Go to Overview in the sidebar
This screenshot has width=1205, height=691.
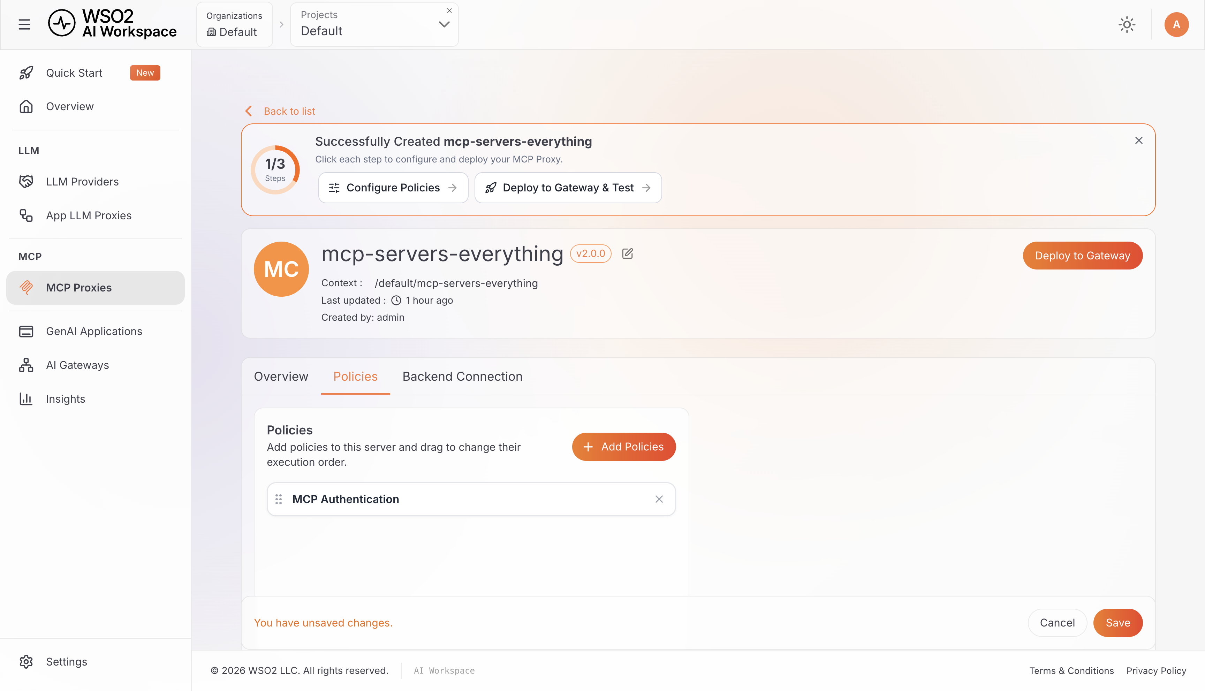96,106
